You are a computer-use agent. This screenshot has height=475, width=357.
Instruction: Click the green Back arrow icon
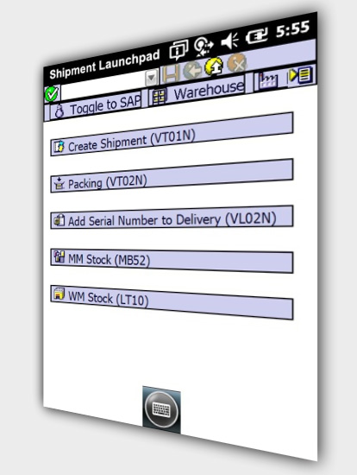(x=192, y=69)
